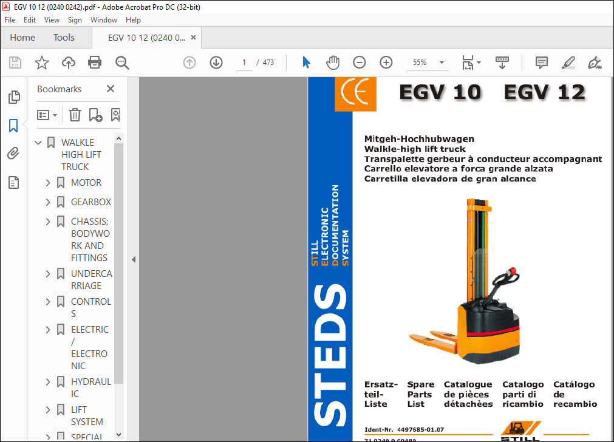Screen dimensions: 614x442
Task: Click the New Bookmark icon
Action: pyautogui.click(x=94, y=114)
